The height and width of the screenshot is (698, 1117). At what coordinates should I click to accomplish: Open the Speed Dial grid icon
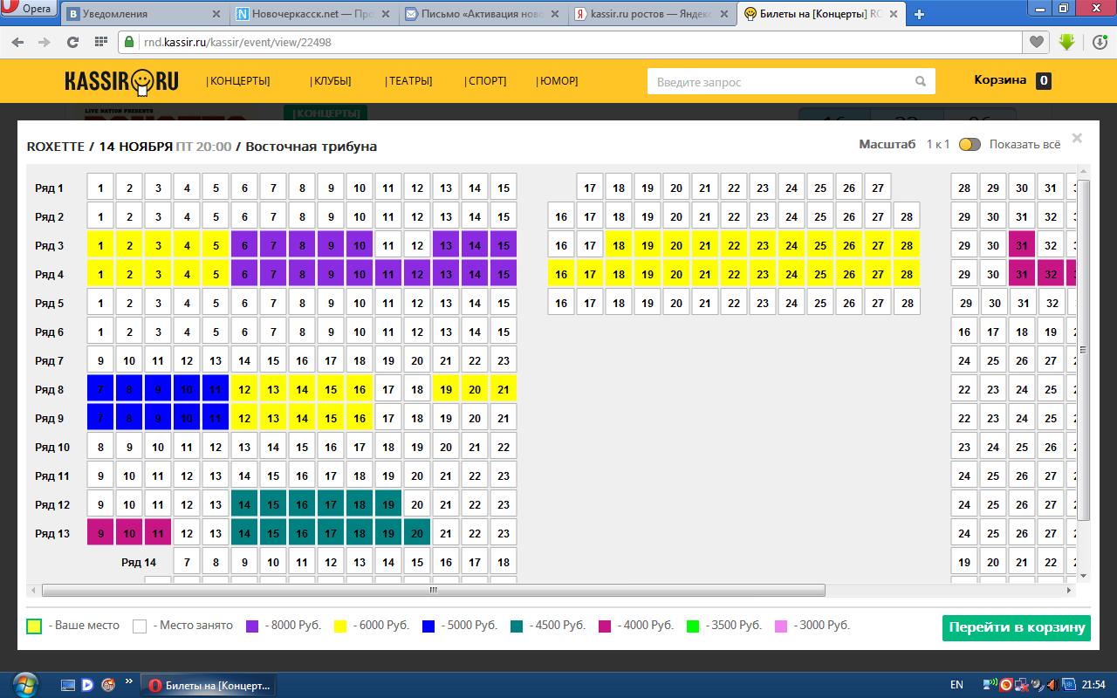[100, 42]
